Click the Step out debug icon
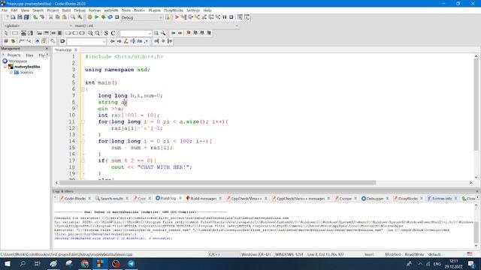Image resolution: width=481 pixels, height=270 pixels. point(204,17)
